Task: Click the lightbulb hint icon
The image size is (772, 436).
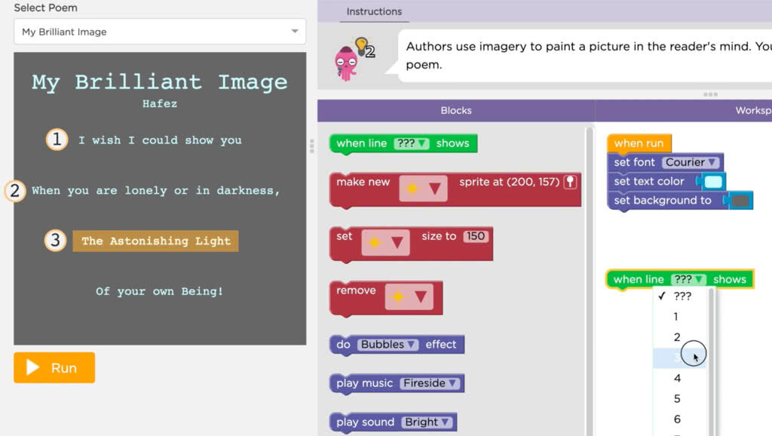Action: click(363, 46)
